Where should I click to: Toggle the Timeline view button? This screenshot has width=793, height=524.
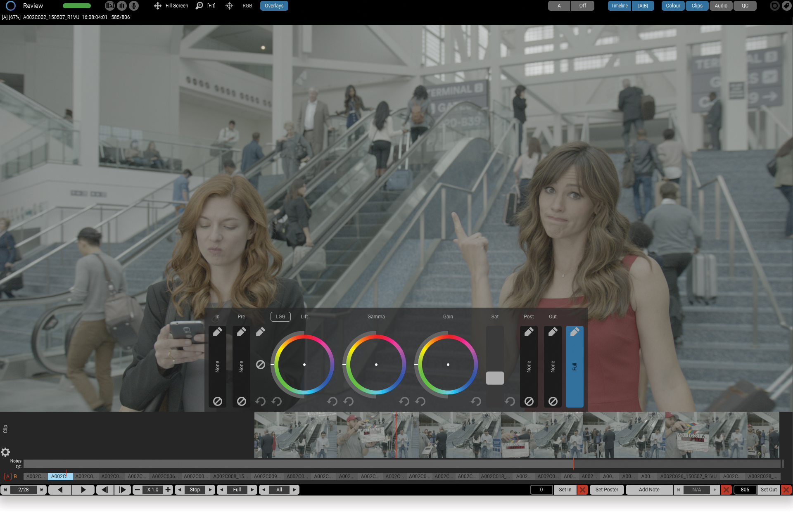click(x=619, y=6)
